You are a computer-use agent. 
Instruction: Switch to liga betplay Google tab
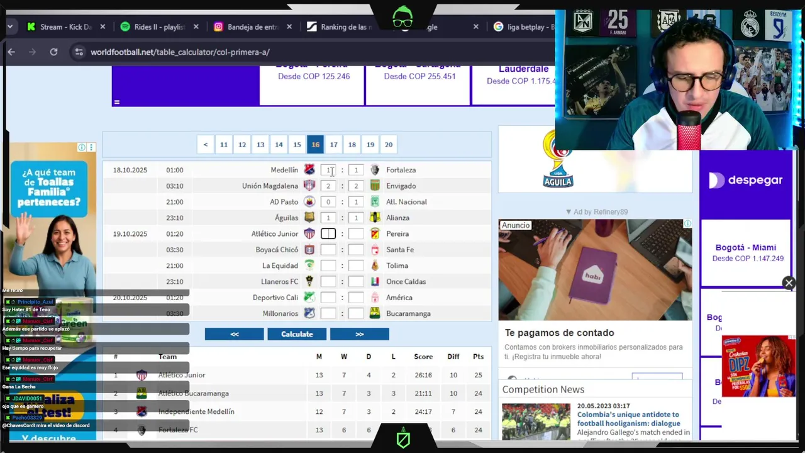tap(525, 27)
